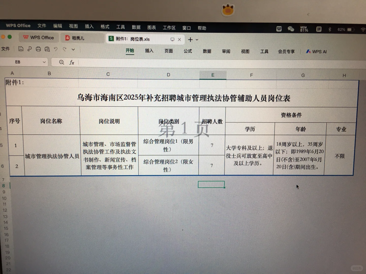Open the WPS AI assistant
This screenshot has width=366, height=274.
coord(316,51)
